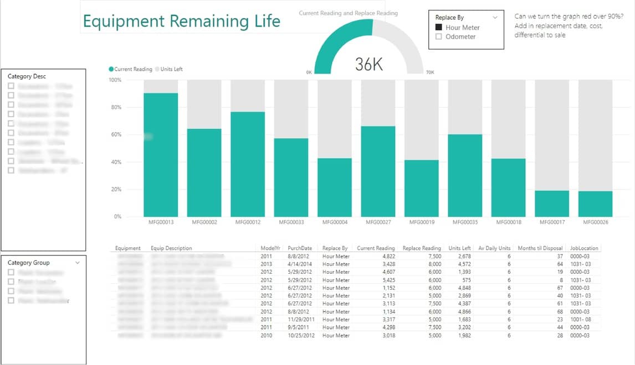Click the teal Current Reading legend dot
This screenshot has height=365, width=635.
coord(111,69)
